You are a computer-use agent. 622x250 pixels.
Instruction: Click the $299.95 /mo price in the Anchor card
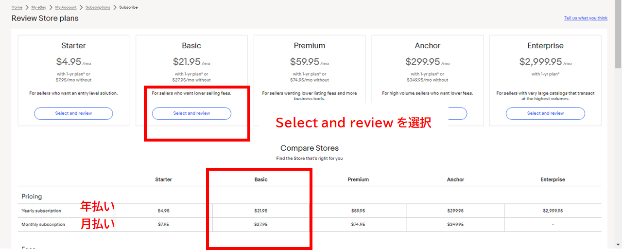[428, 62]
